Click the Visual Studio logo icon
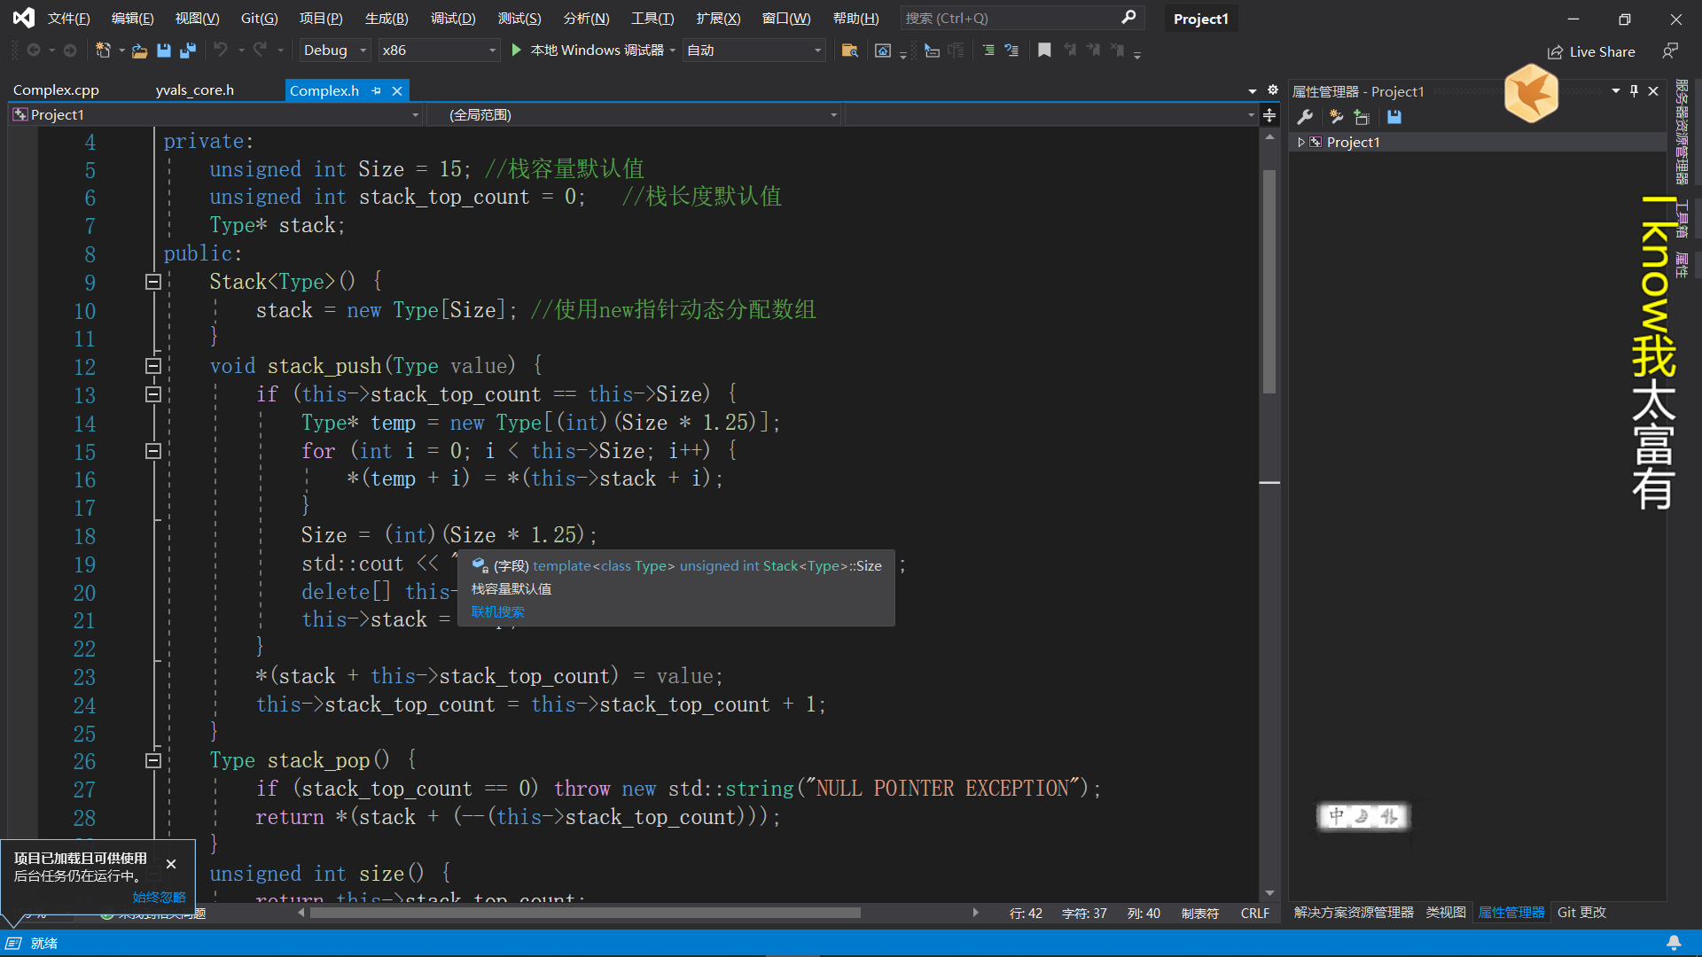Image resolution: width=1702 pixels, height=957 pixels. 24,18
